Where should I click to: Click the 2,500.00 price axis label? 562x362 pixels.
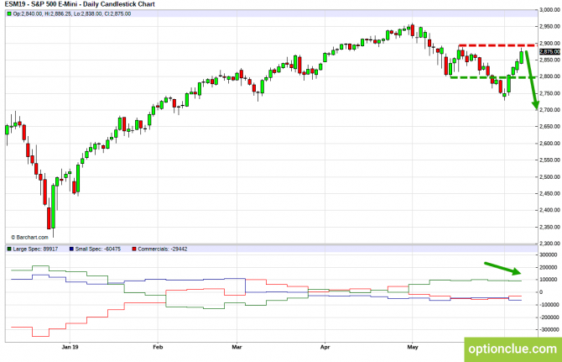click(x=549, y=177)
